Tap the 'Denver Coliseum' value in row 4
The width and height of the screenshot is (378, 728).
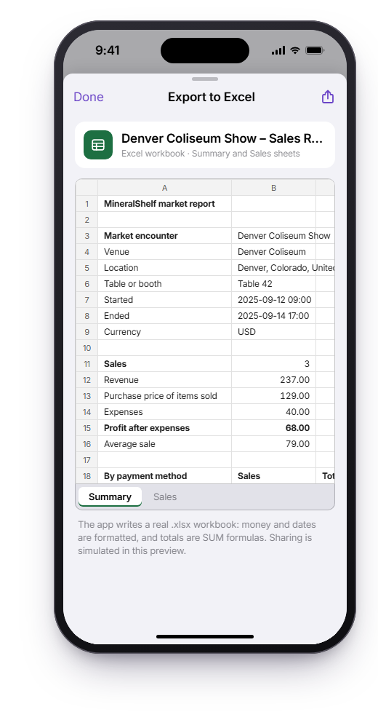tap(273, 252)
